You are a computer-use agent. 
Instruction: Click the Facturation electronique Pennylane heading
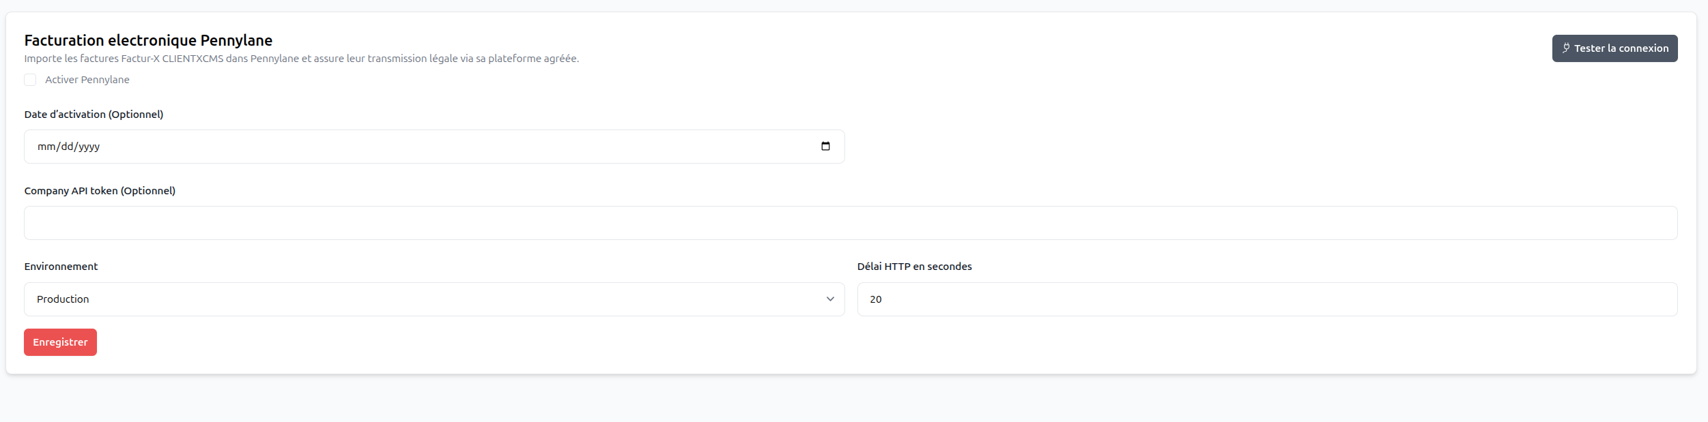[x=149, y=40]
